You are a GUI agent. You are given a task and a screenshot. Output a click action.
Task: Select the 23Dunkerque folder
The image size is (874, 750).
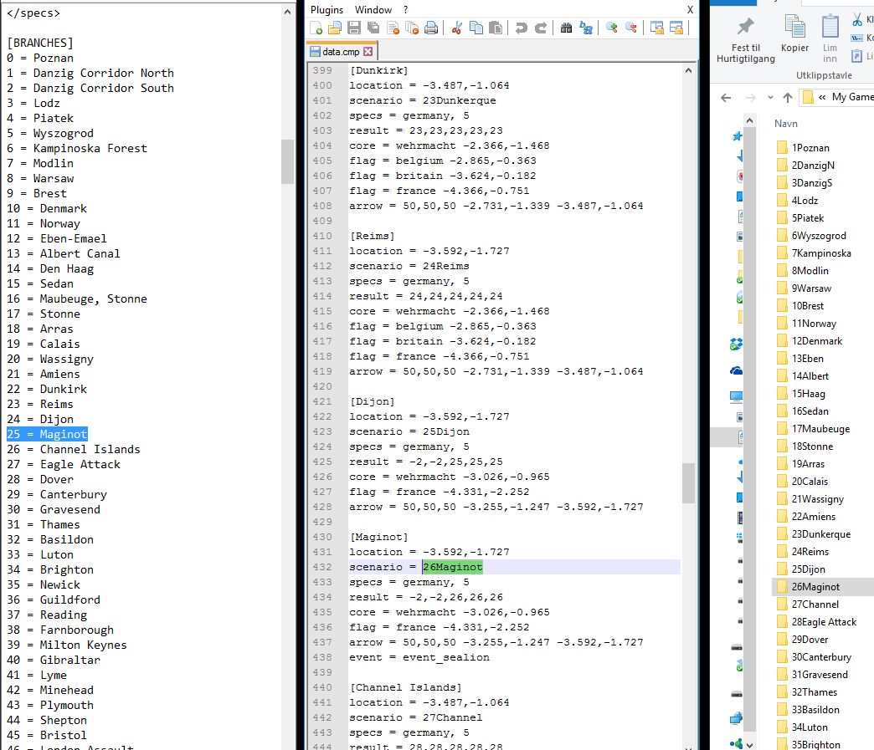pyautogui.click(x=821, y=534)
